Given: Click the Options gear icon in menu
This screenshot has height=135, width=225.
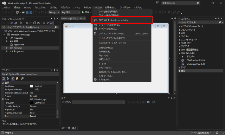Looking at the screenshot, I should (95, 79).
